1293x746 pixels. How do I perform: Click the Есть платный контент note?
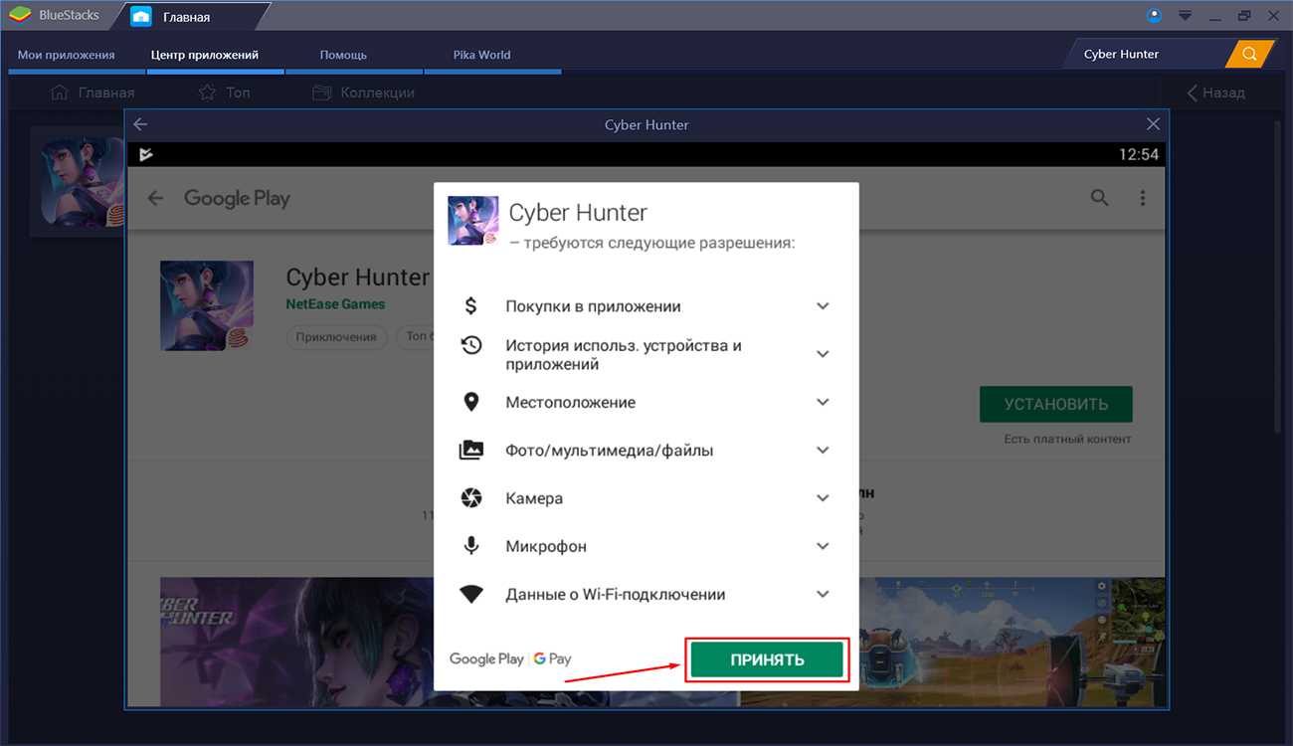tap(1067, 439)
